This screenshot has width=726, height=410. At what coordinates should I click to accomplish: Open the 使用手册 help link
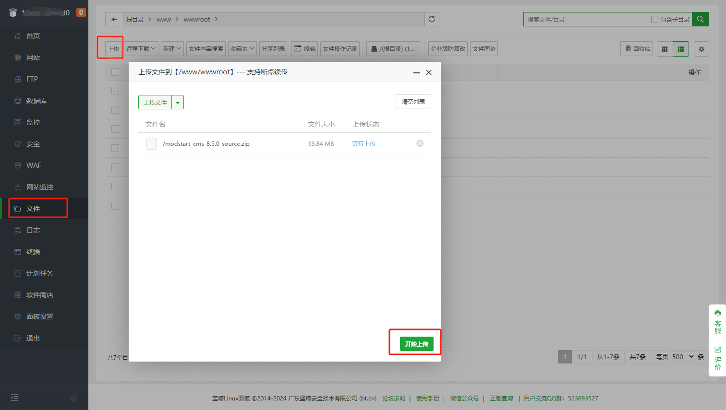click(x=427, y=398)
